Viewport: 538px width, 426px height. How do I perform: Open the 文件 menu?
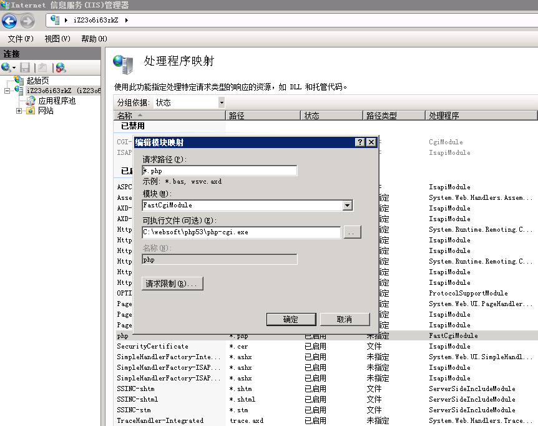coord(21,39)
